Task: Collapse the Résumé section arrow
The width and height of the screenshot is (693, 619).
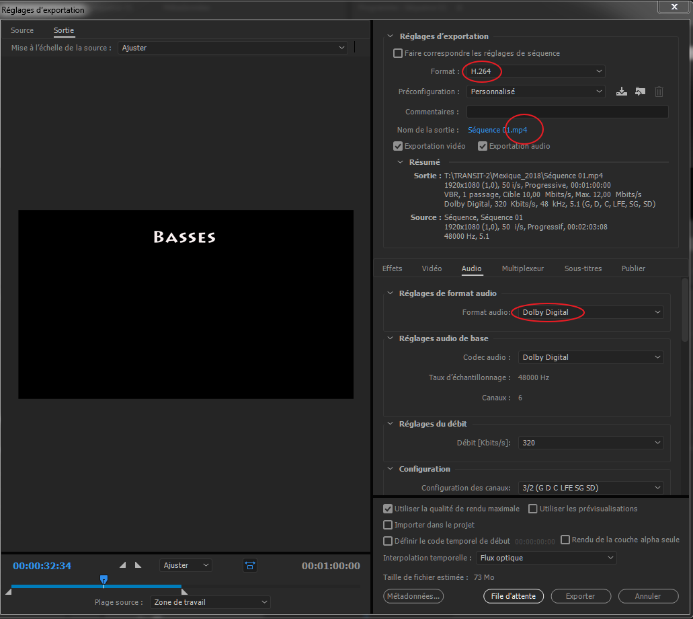Action: click(x=401, y=162)
